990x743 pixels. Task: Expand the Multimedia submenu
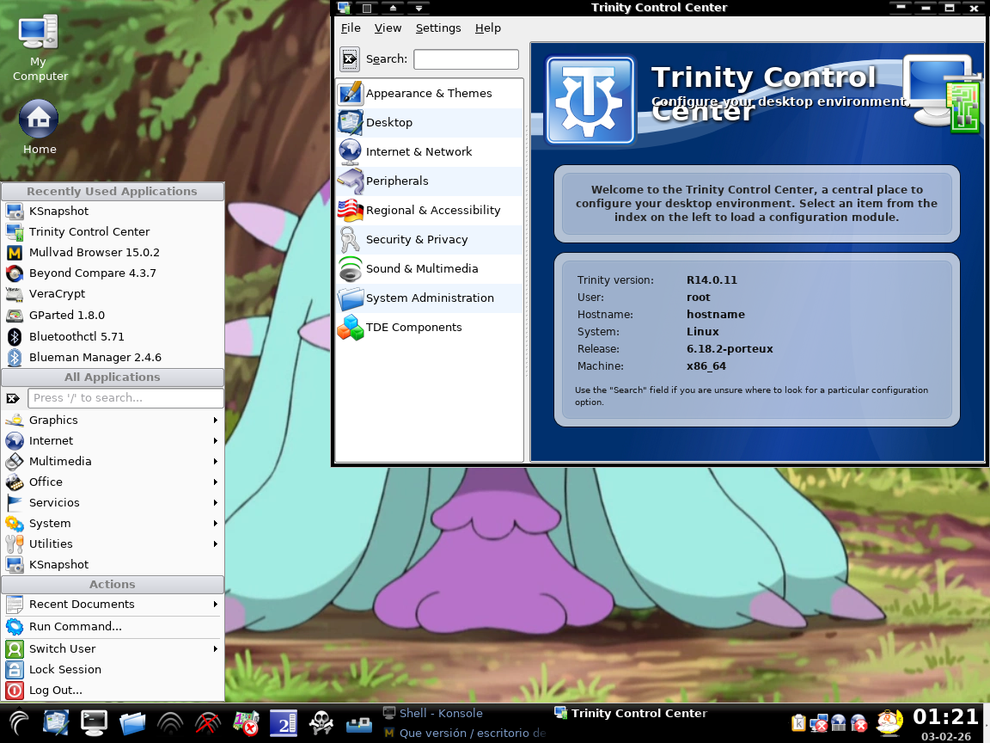point(113,462)
